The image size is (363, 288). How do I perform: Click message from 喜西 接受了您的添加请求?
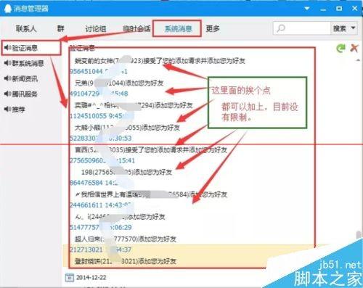tap(151, 149)
